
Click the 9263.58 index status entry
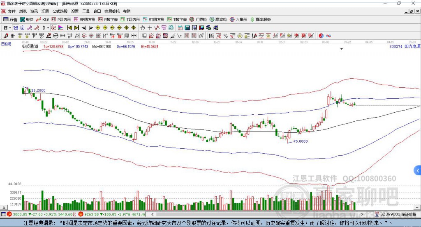click(112, 214)
